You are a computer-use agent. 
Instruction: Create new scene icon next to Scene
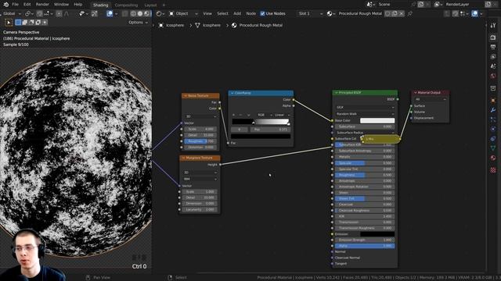click(421, 5)
